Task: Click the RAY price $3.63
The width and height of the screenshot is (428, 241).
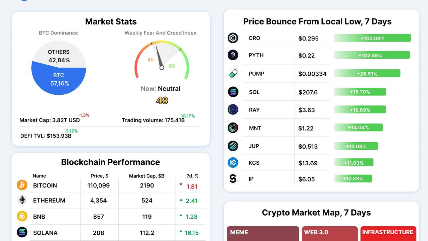Action: point(307,110)
